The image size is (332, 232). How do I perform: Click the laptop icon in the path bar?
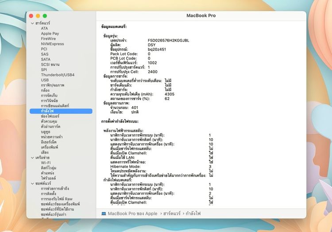(x=104, y=213)
